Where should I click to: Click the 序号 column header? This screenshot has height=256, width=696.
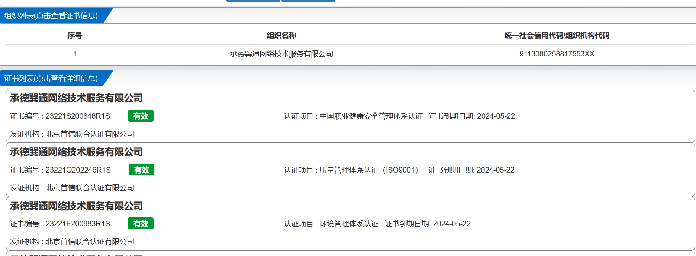pyautogui.click(x=75, y=35)
